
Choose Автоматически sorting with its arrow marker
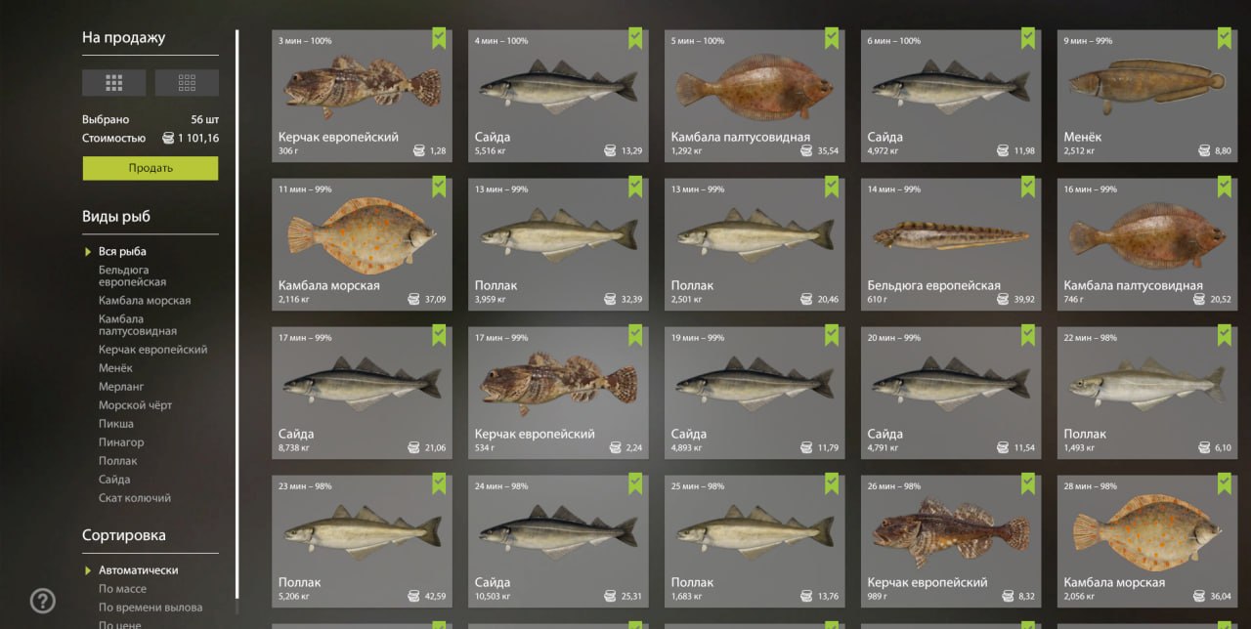(x=131, y=569)
